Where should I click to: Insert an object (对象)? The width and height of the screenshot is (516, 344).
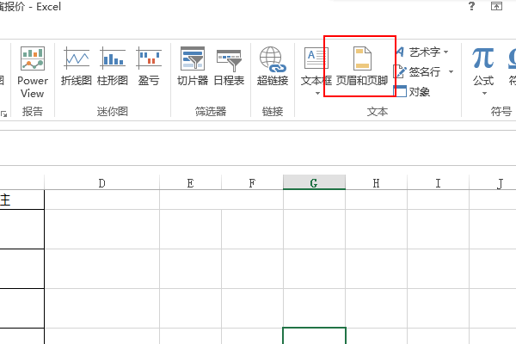click(412, 91)
